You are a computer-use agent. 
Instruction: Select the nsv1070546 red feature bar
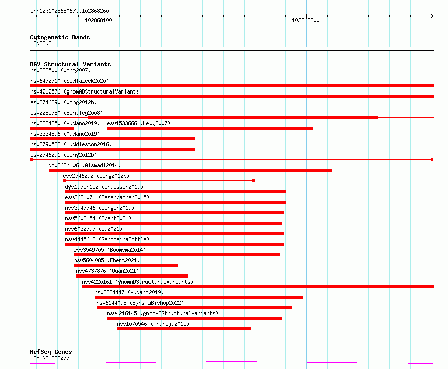[184, 329]
